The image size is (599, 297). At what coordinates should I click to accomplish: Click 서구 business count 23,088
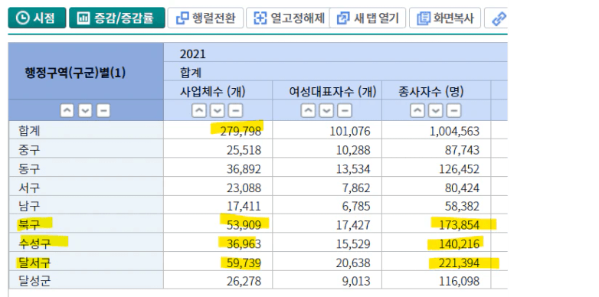(x=243, y=188)
